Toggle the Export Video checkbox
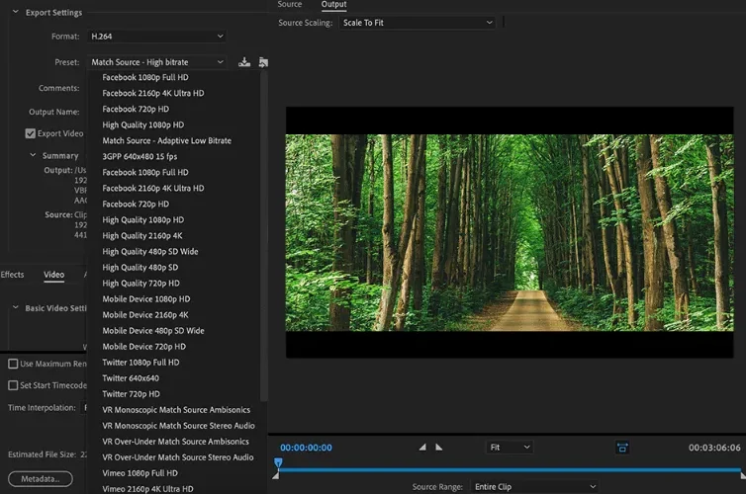 [x=31, y=133]
